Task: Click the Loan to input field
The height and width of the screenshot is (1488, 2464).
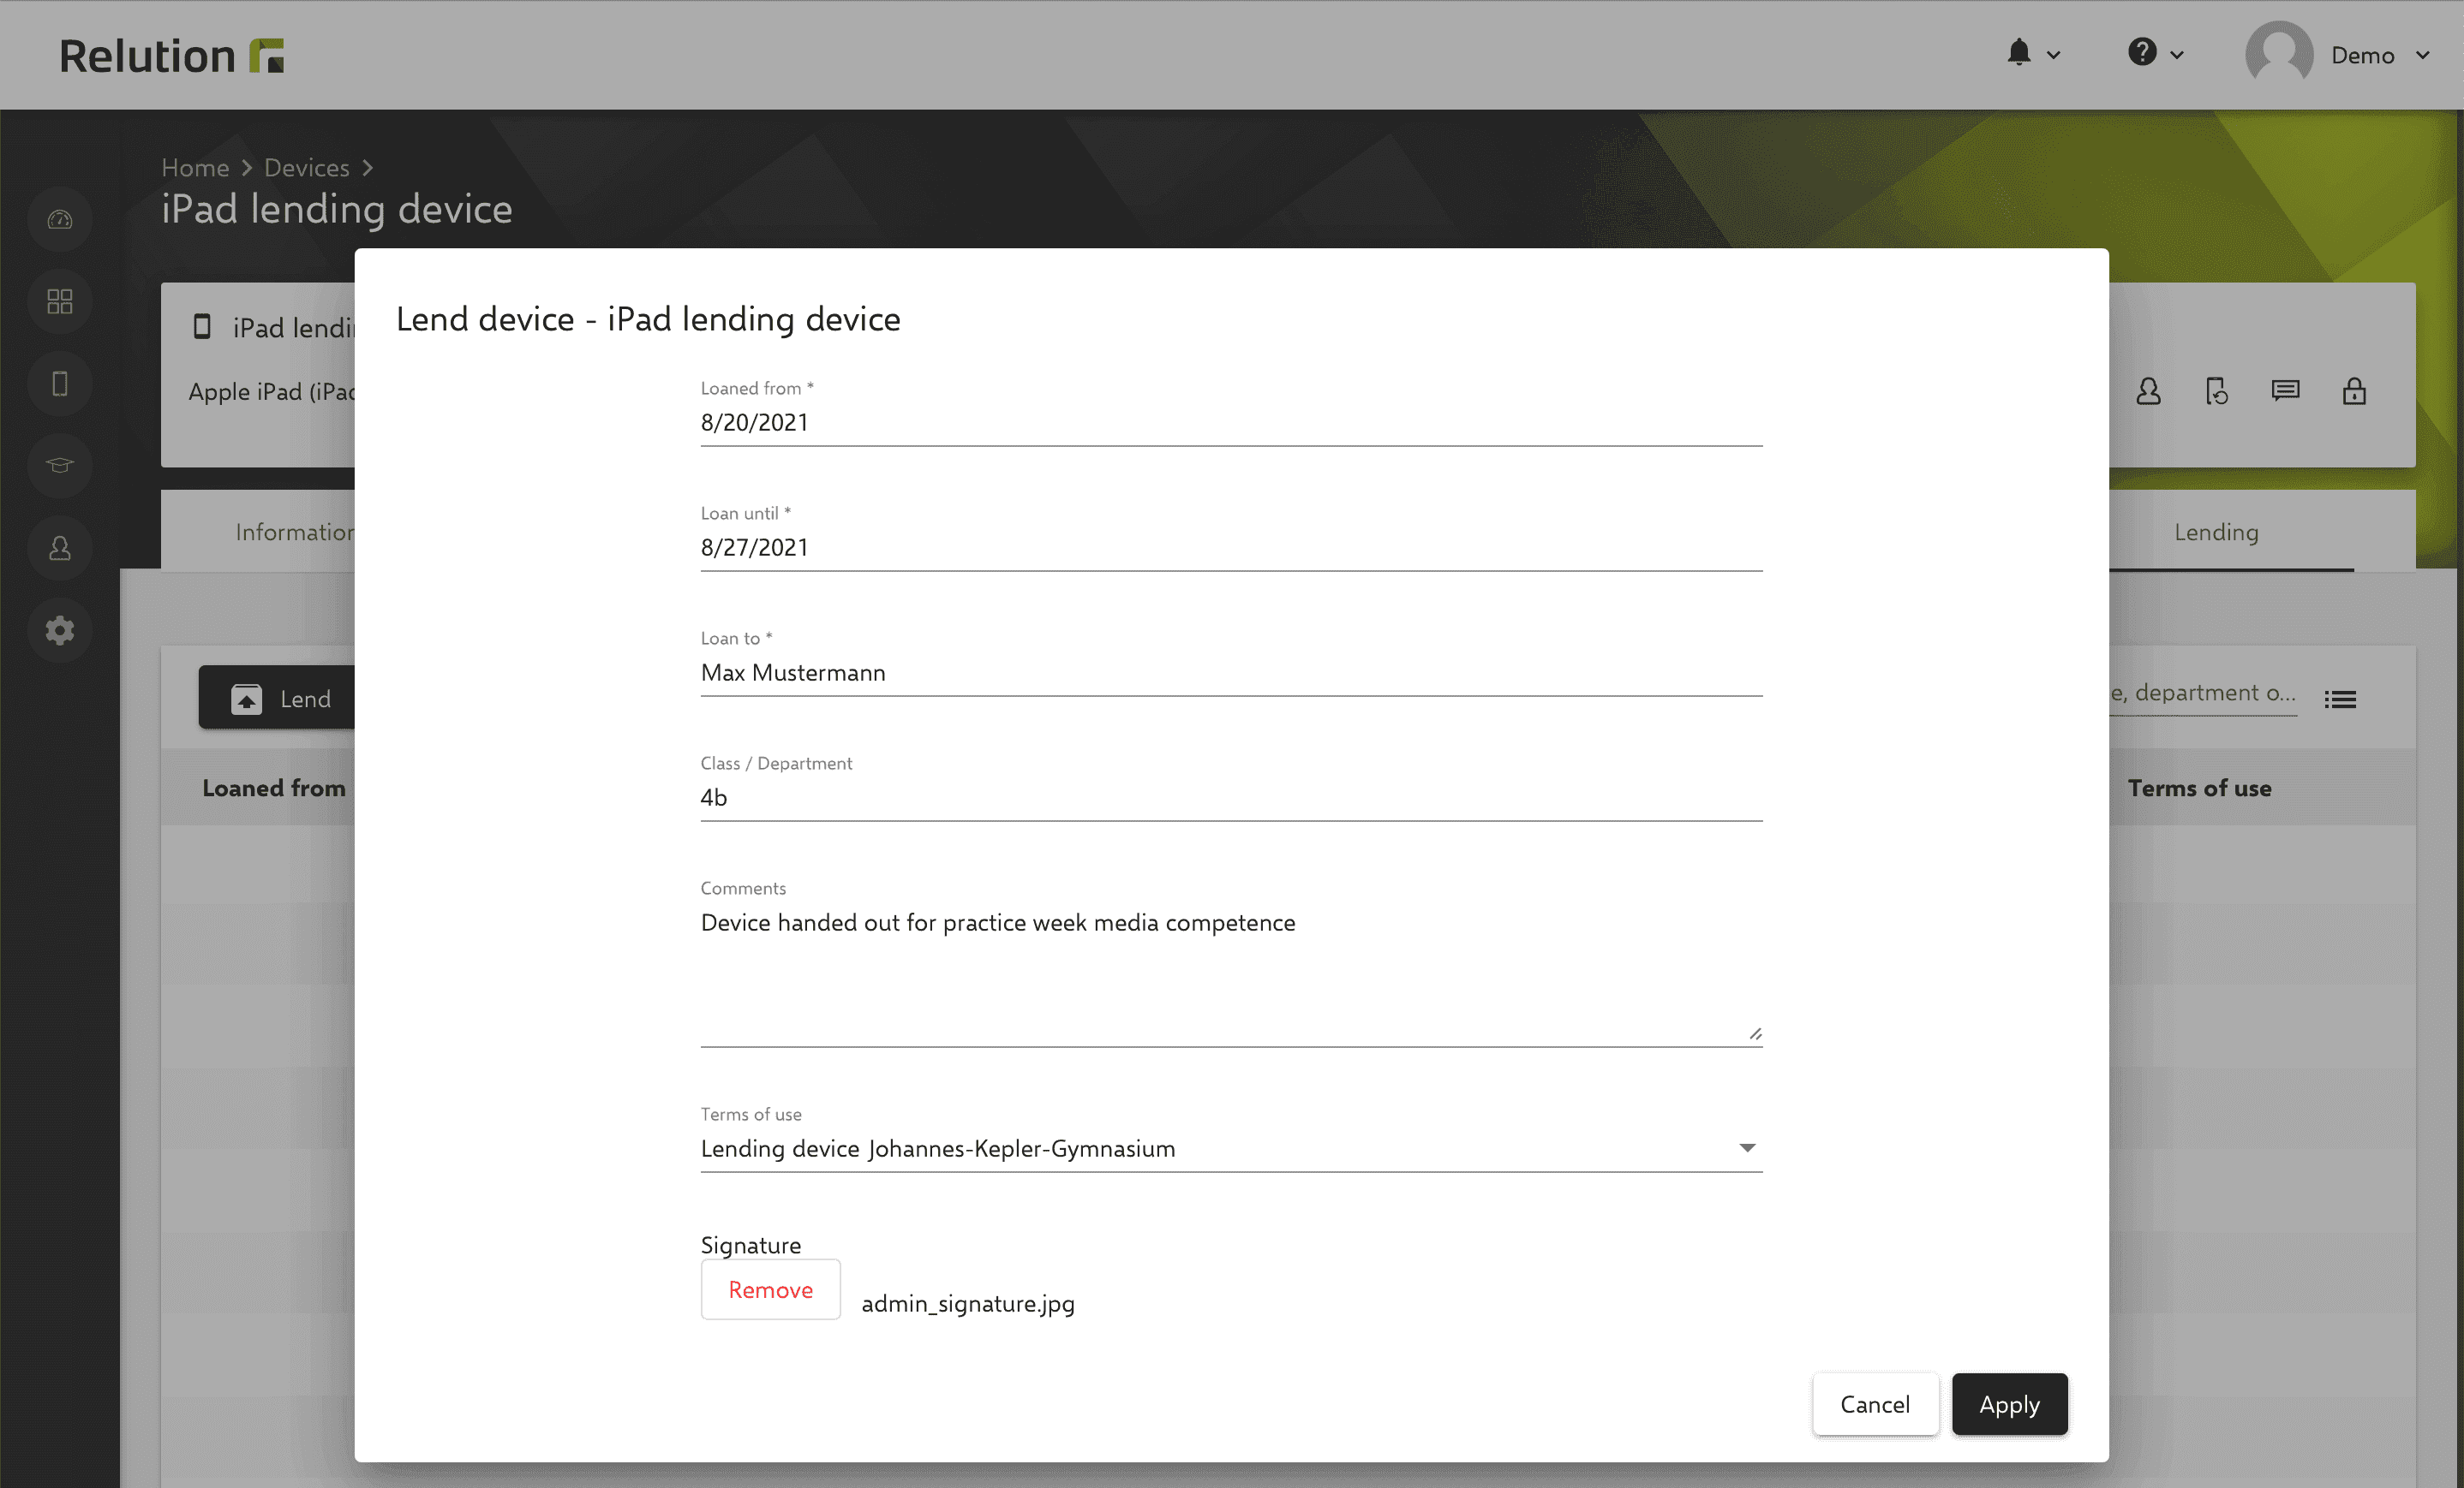Action: pyautogui.click(x=1232, y=672)
